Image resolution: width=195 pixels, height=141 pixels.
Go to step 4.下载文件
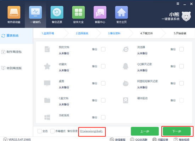coord(146,33)
